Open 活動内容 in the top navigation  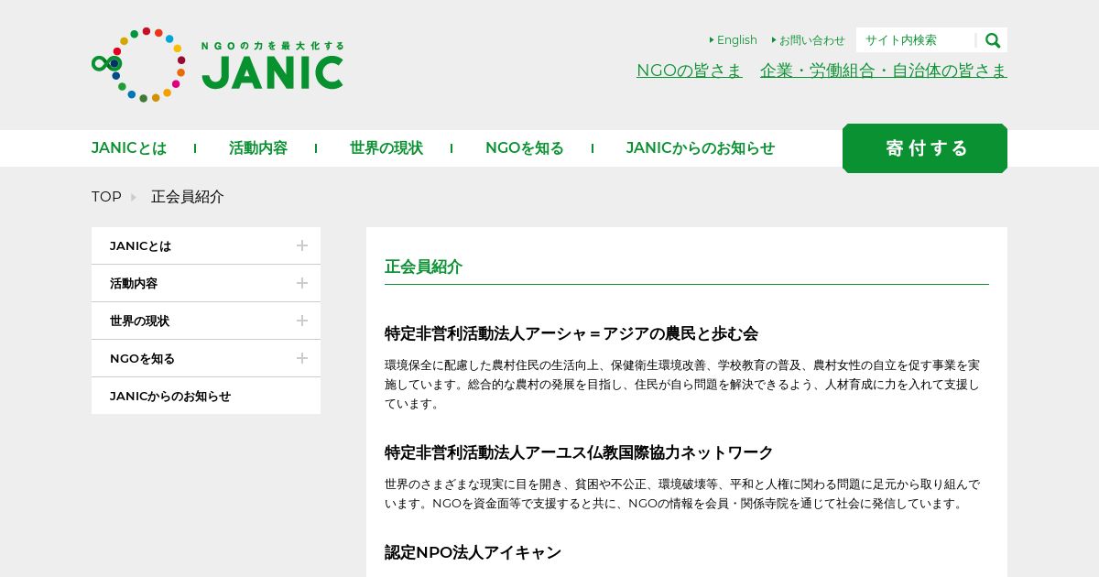tap(258, 148)
